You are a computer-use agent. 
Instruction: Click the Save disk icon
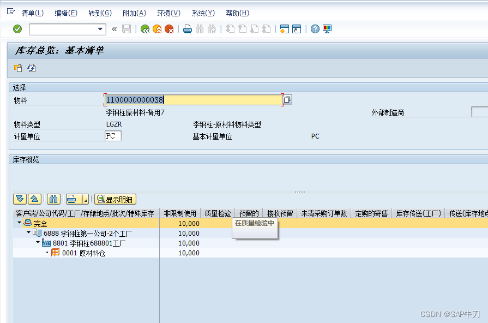pos(126,29)
